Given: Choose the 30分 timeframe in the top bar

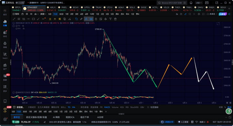Looking at the screenshot, I should coord(61,14).
